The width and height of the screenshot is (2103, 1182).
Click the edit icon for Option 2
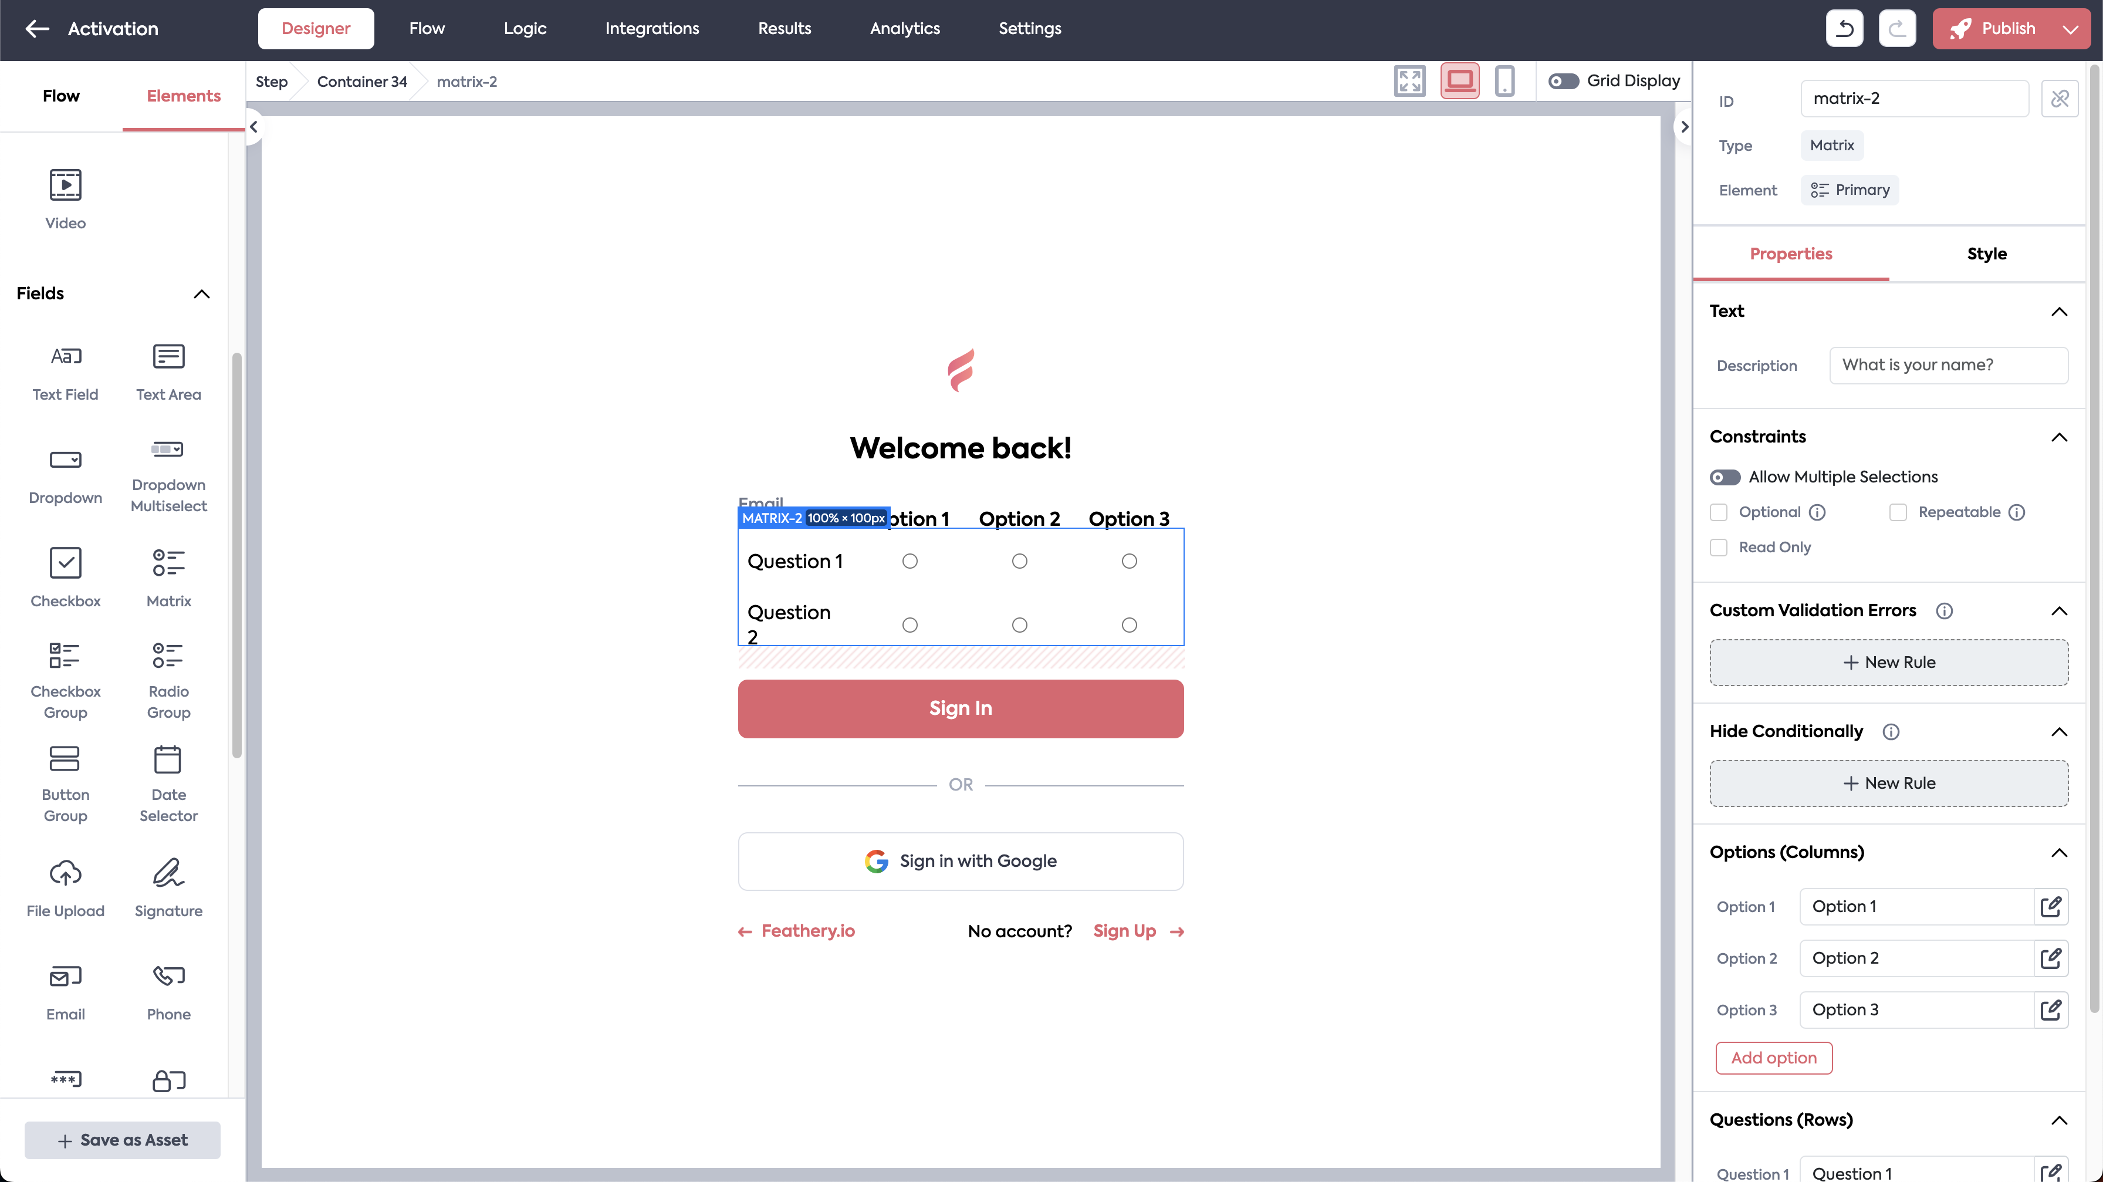click(2050, 958)
